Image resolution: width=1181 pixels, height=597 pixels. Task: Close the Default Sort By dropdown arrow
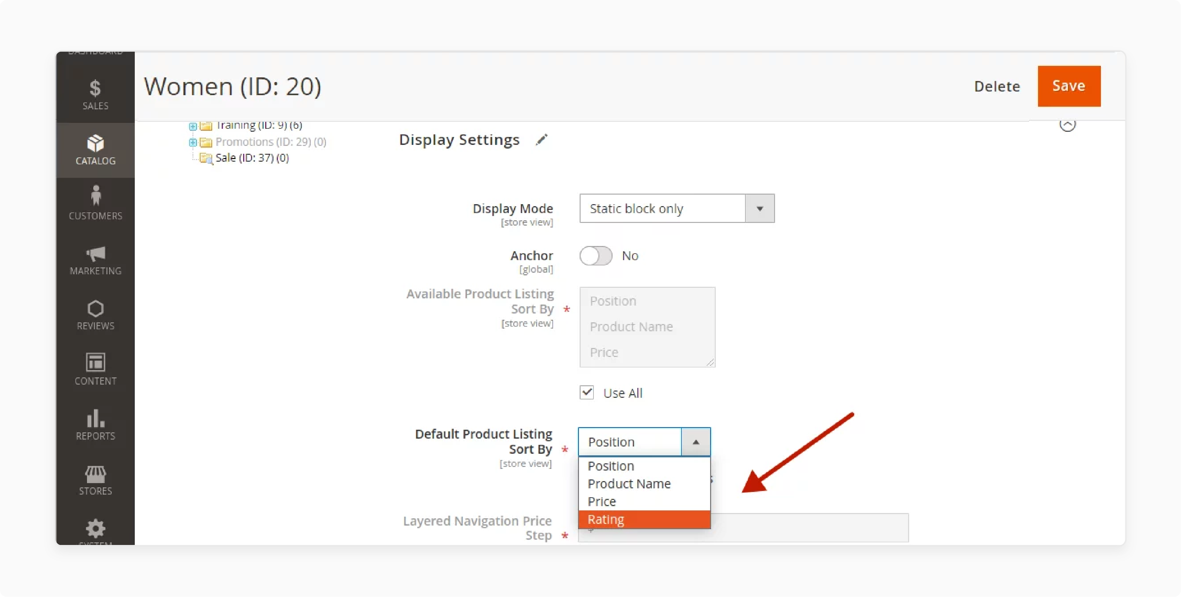click(696, 442)
